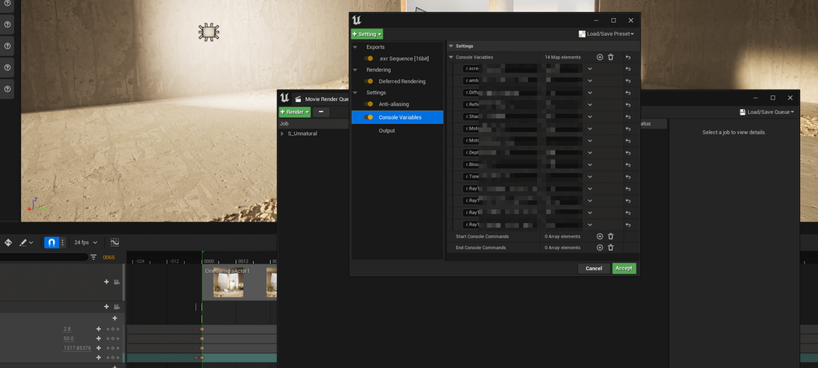The height and width of the screenshot is (368, 818).
Task: Disable the Anti-aliasing setting toggle
Action: [x=369, y=104]
